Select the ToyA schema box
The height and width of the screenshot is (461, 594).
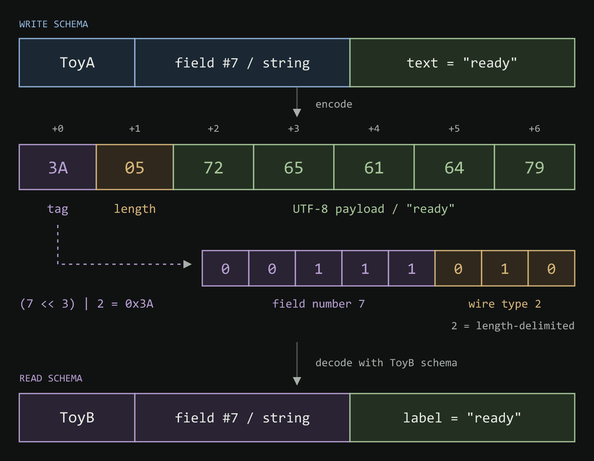77,63
